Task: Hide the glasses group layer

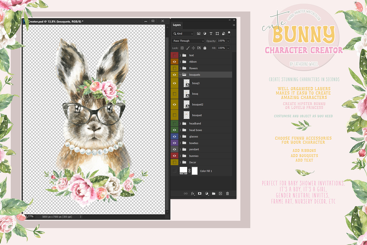Action: (x=175, y=137)
